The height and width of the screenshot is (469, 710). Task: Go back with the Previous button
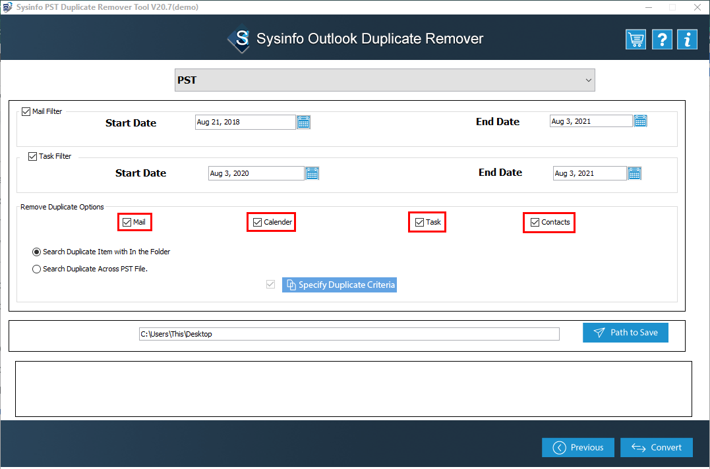tap(577, 447)
